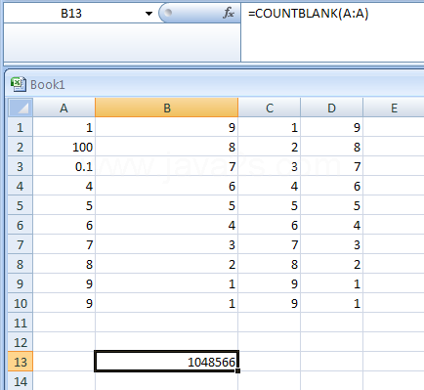This screenshot has height=390, width=424.
Task: Select column A header
Action: coord(64,108)
